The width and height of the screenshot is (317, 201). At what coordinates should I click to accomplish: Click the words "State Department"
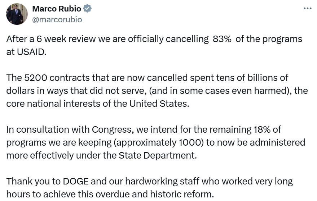(x=157, y=155)
